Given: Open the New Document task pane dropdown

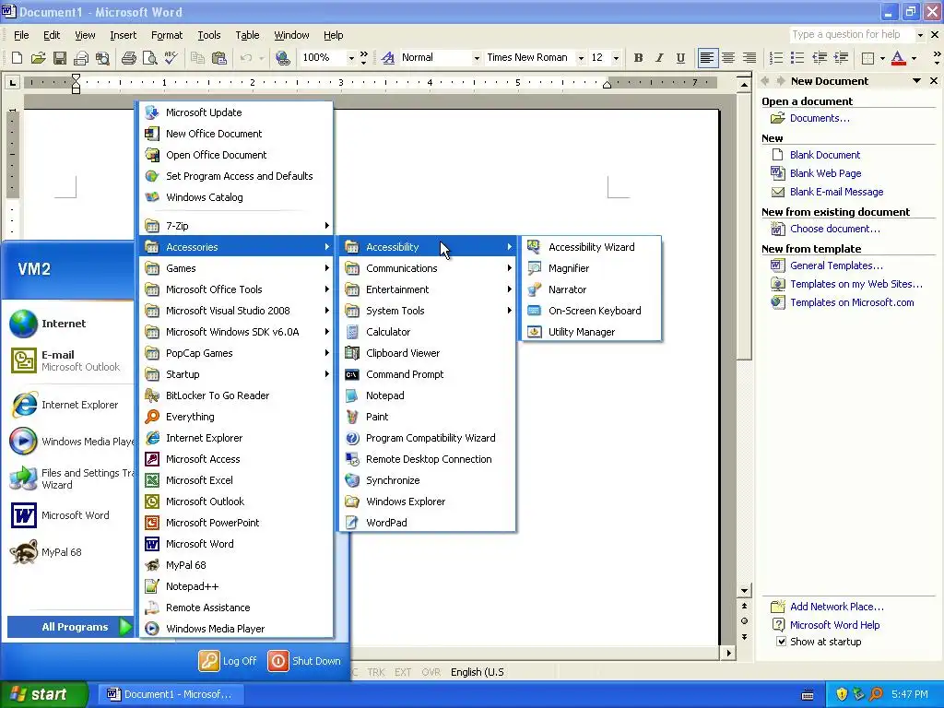Looking at the screenshot, I should (x=916, y=81).
